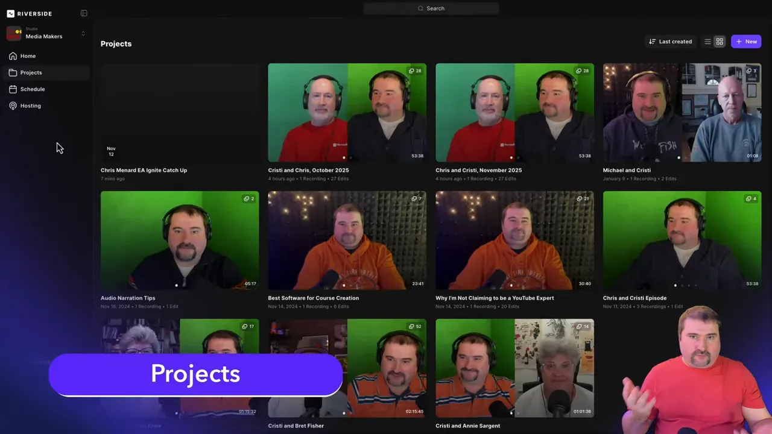Image resolution: width=772 pixels, height=434 pixels.
Task: Click the camera count badge on Cristi and Bret Fisher
Action: click(x=416, y=326)
